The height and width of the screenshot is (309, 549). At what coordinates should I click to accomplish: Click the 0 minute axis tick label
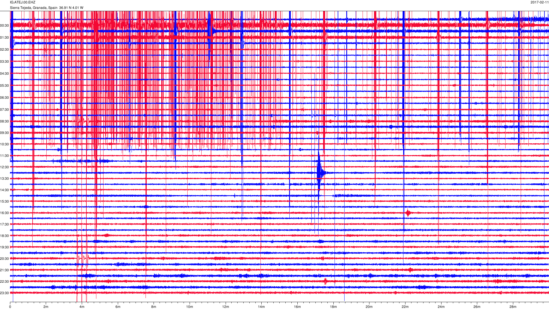point(10,307)
